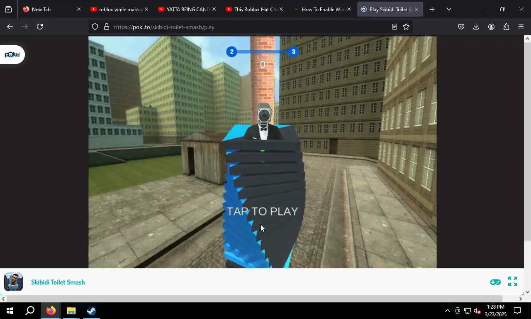
Task: Open tracking protection shield info
Action: click(x=95, y=27)
